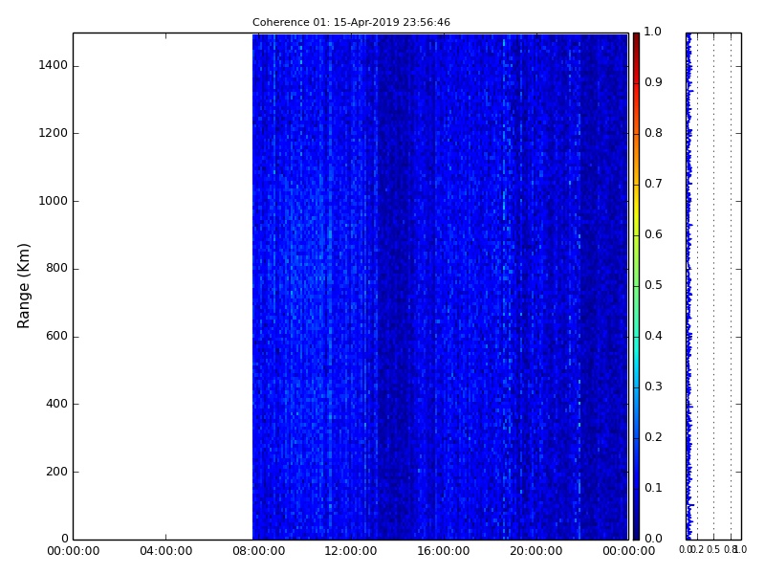Click the 04:00:00 time axis label
Image resolution: width=765 pixels, height=574 pixels.
tap(165, 552)
